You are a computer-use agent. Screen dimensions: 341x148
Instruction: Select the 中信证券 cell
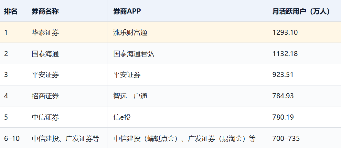tap(67, 117)
